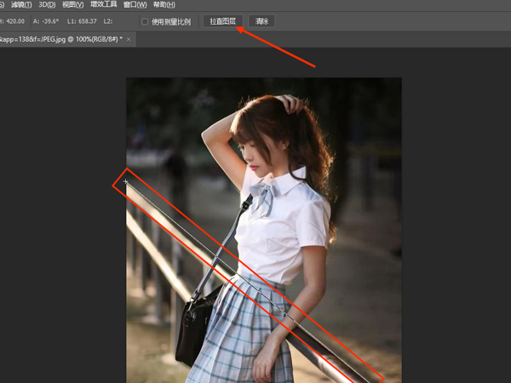Click the ruler line's starting crosshair point
This screenshot has width=511, height=383.
tap(126, 181)
